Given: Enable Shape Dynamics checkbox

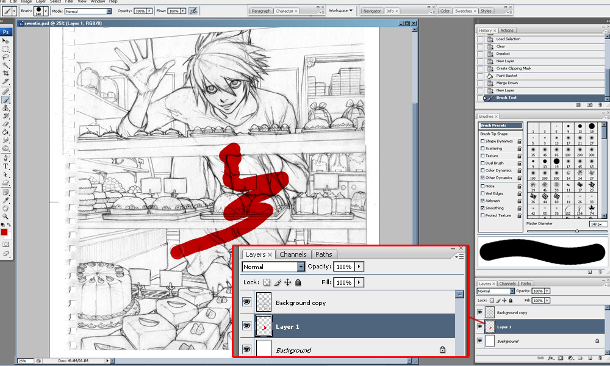Looking at the screenshot, I should (483, 141).
